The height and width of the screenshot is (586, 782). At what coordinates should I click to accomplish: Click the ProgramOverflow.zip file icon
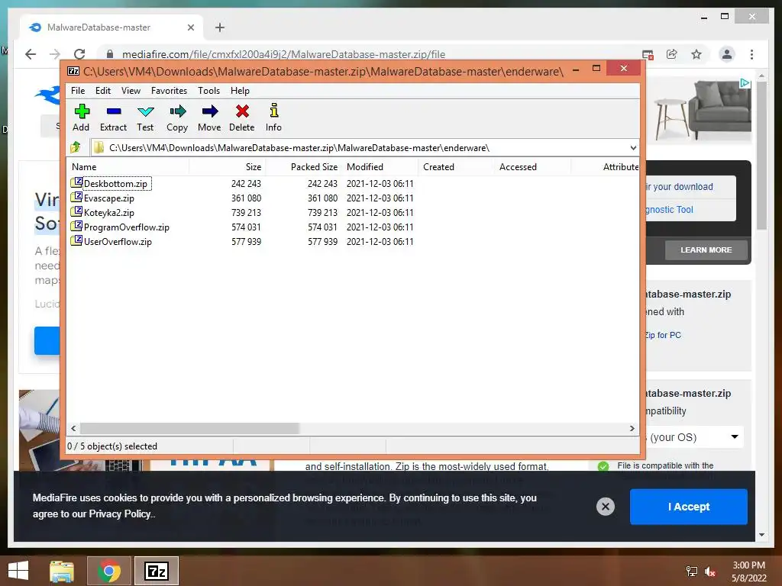76,226
